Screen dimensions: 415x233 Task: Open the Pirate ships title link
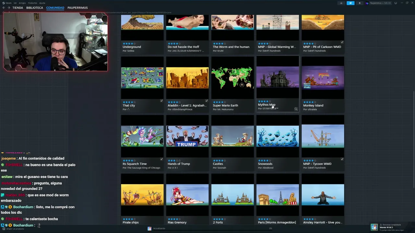coord(131,222)
